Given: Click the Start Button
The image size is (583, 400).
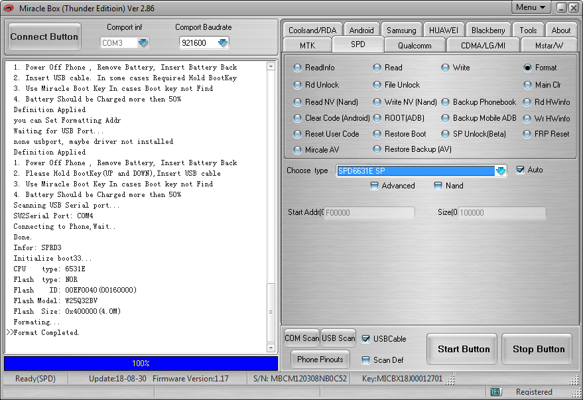Looking at the screenshot, I should (x=462, y=349).
